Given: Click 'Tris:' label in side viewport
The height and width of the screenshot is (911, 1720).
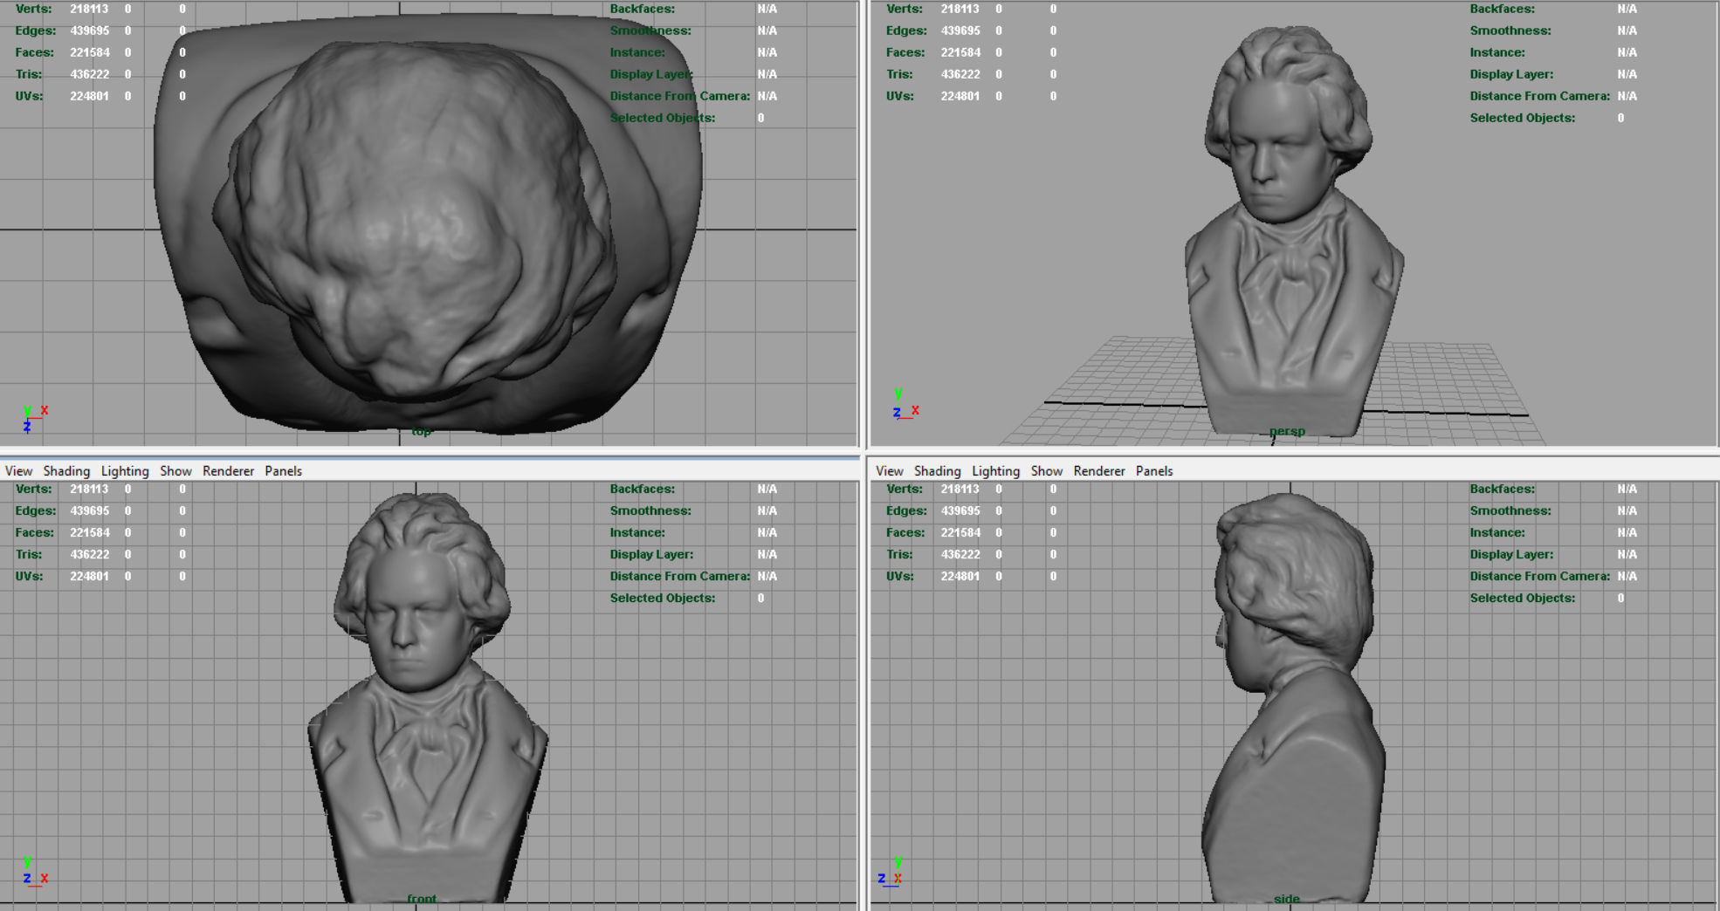Looking at the screenshot, I should coord(899,554).
